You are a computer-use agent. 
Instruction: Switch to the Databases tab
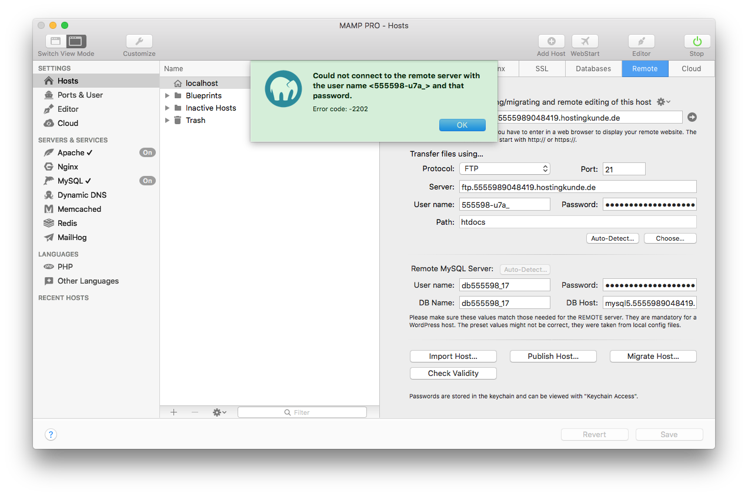(593, 68)
